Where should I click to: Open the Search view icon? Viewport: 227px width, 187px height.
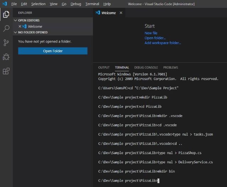click(x=6, y=28)
